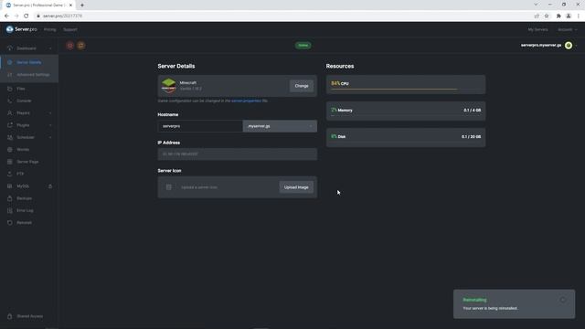Image resolution: width=585 pixels, height=329 pixels.
Task: Click the green server avatar icon
Action: click(x=569, y=46)
